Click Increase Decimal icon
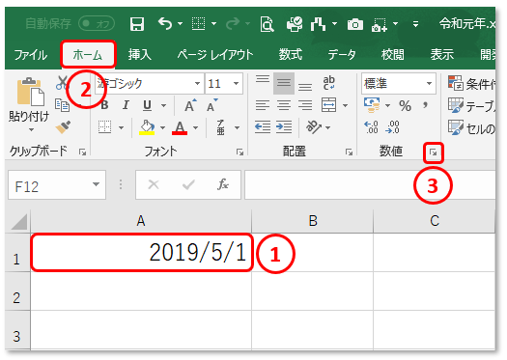The image size is (507, 360). click(x=371, y=127)
